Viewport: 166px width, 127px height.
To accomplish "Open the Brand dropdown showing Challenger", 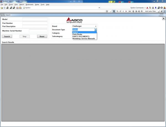I will 84,26.
